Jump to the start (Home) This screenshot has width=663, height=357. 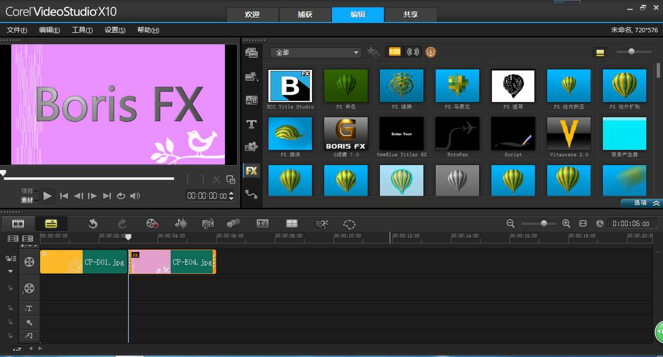pyautogui.click(x=64, y=196)
